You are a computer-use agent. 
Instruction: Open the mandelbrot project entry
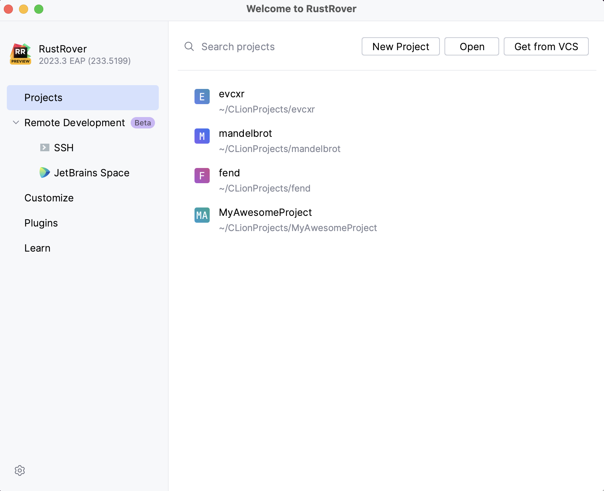point(280,141)
